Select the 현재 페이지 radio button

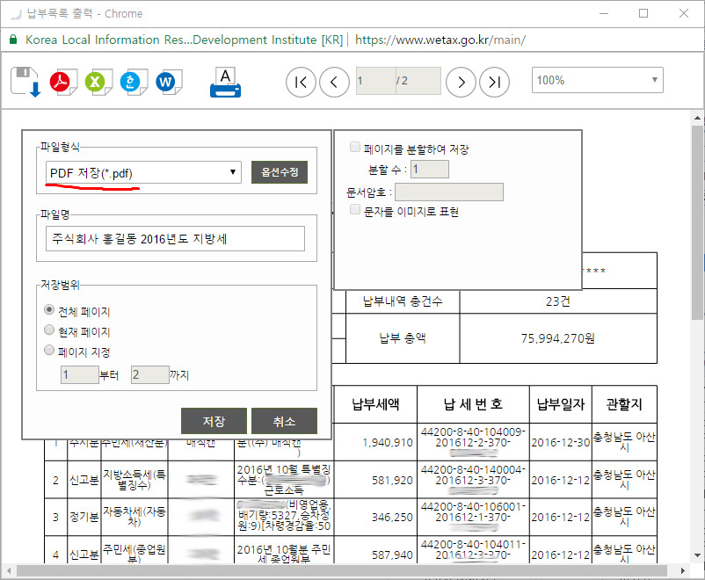tap(49, 331)
